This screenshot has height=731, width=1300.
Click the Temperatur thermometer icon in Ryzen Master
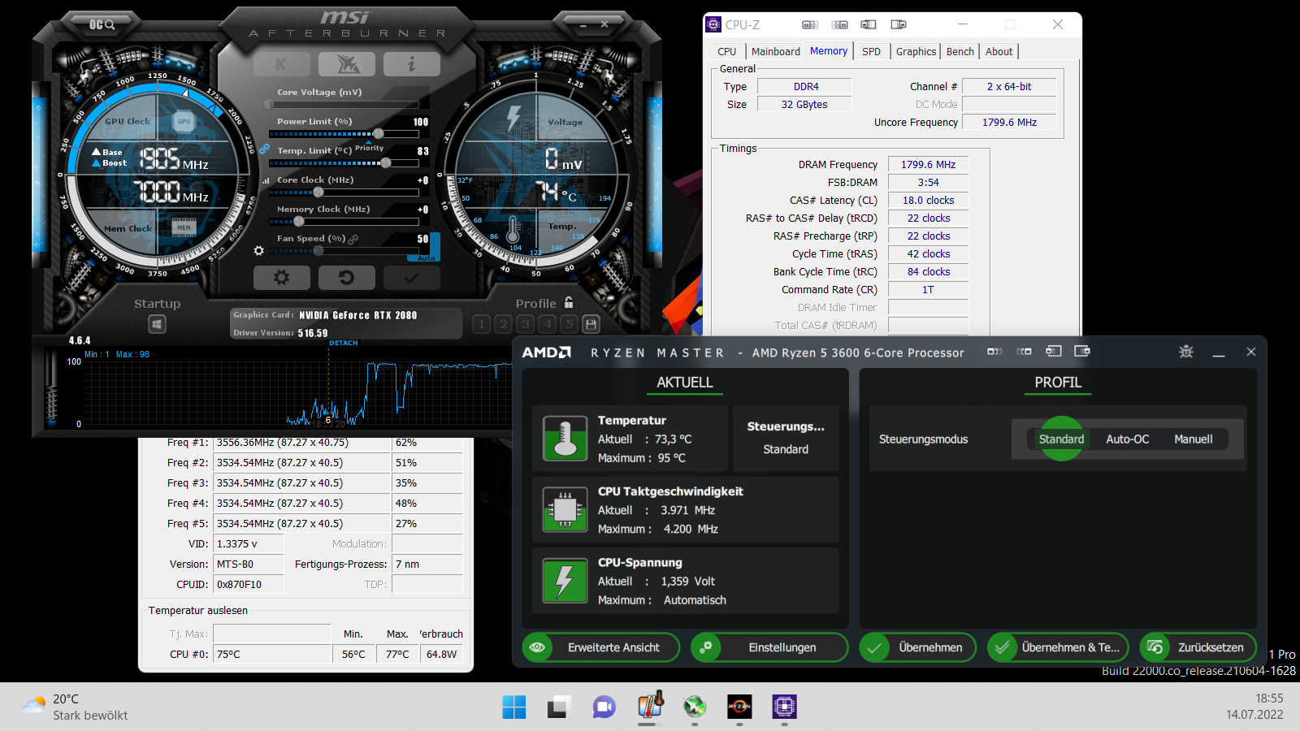(x=565, y=439)
